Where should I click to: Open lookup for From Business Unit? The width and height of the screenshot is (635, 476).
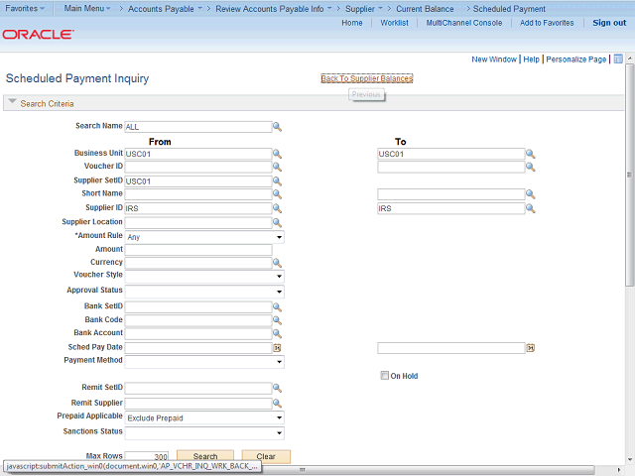click(277, 154)
